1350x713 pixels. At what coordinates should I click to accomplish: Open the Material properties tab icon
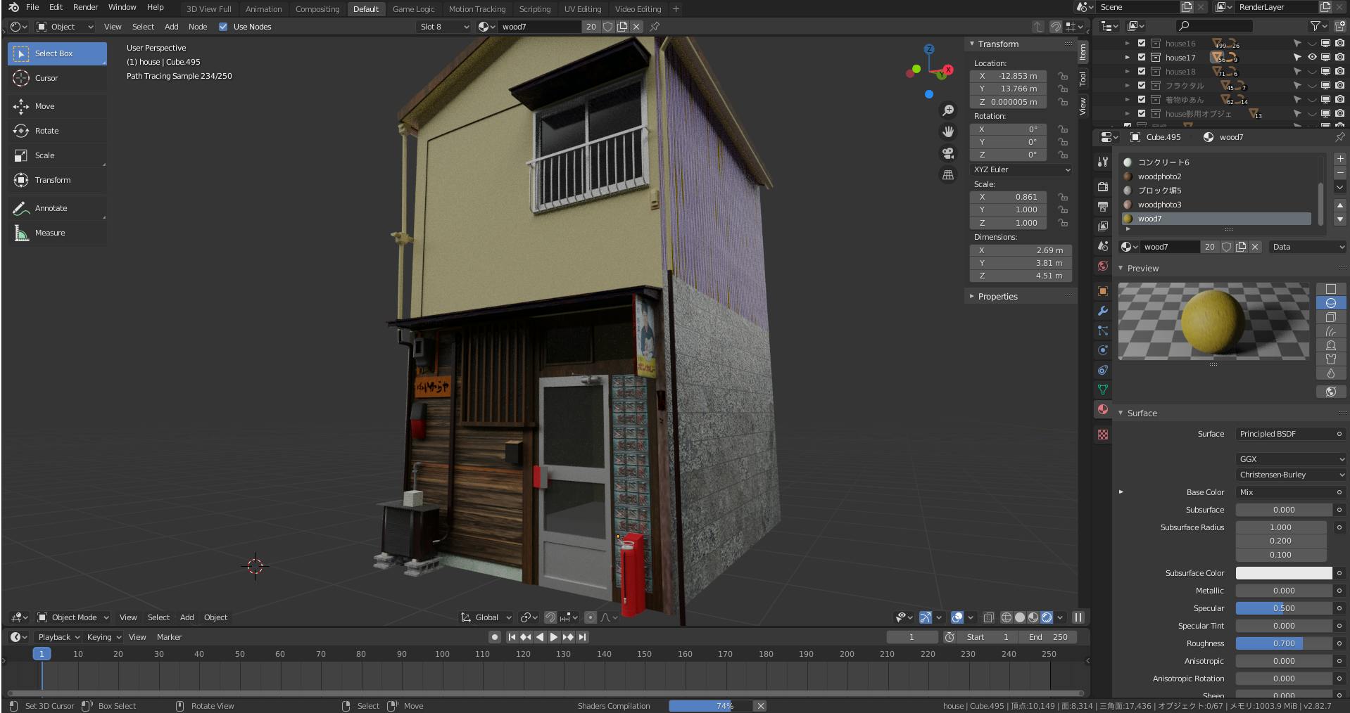1103,409
